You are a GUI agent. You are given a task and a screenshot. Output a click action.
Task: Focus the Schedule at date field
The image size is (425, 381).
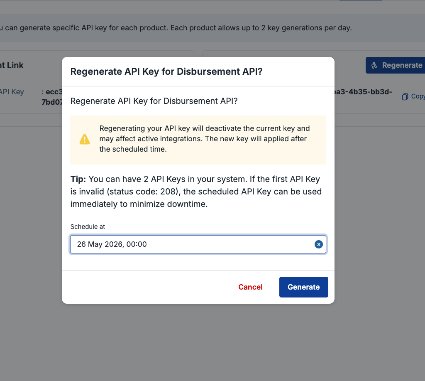(198, 244)
